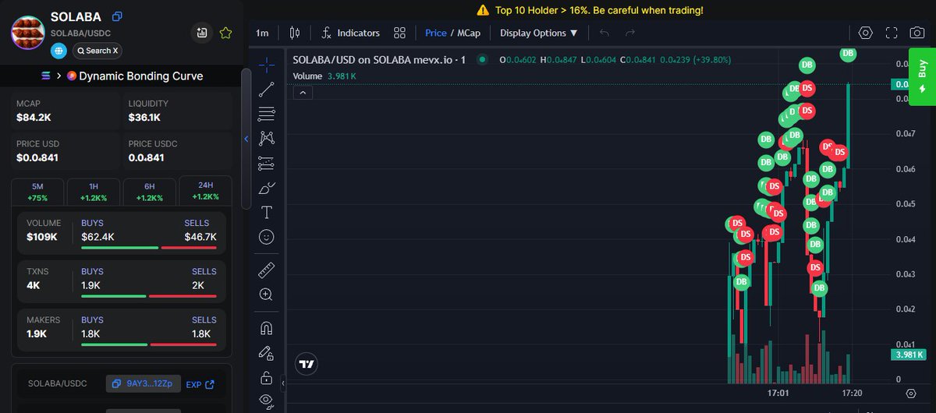Copy the SOLABA token address

(x=117, y=16)
